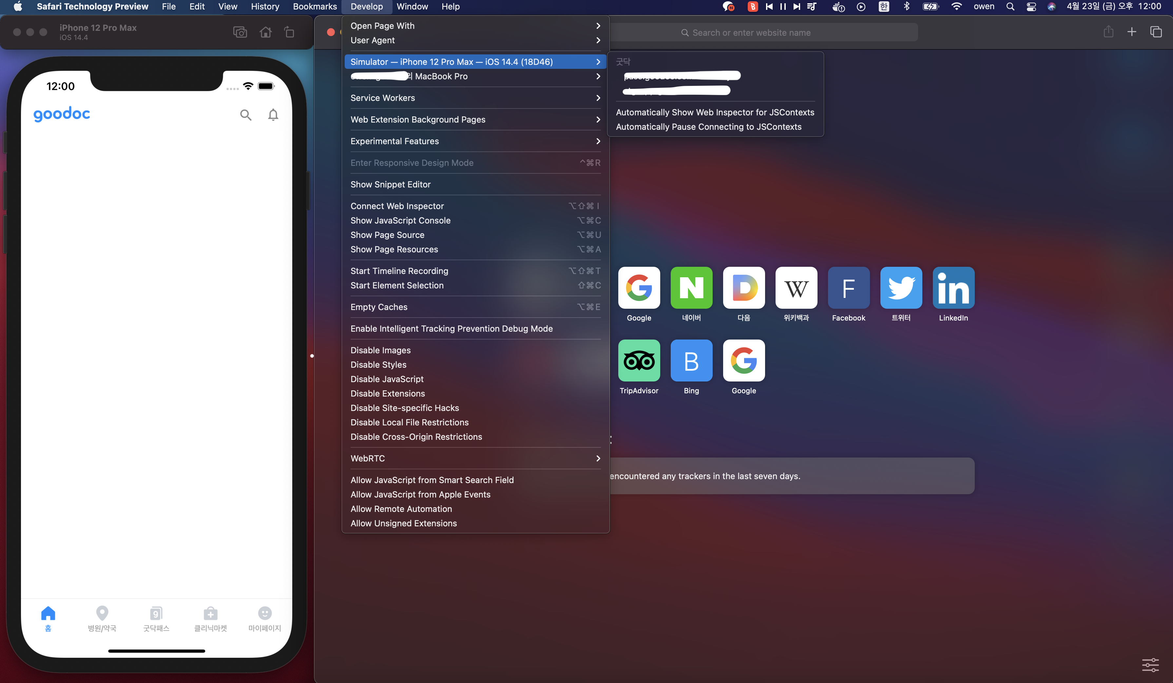
Task: Open new tab with plus icon
Action: 1132,32
